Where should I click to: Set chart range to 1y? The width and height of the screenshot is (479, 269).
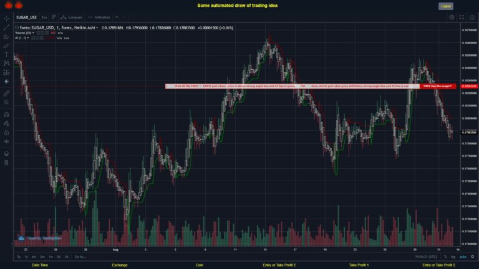pyautogui.click(x=26, y=257)
